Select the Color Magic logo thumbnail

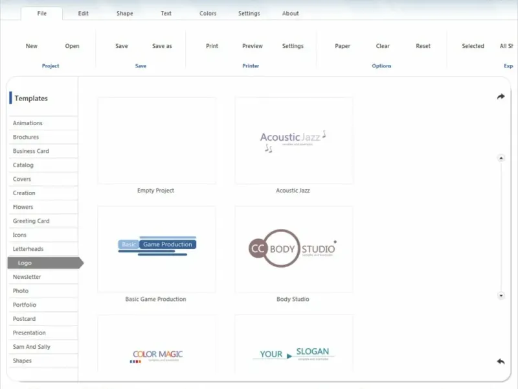point(157,344)
